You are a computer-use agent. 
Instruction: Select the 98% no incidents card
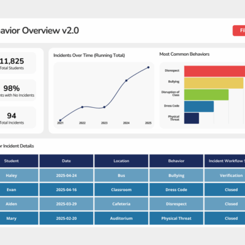click(18, 90)
